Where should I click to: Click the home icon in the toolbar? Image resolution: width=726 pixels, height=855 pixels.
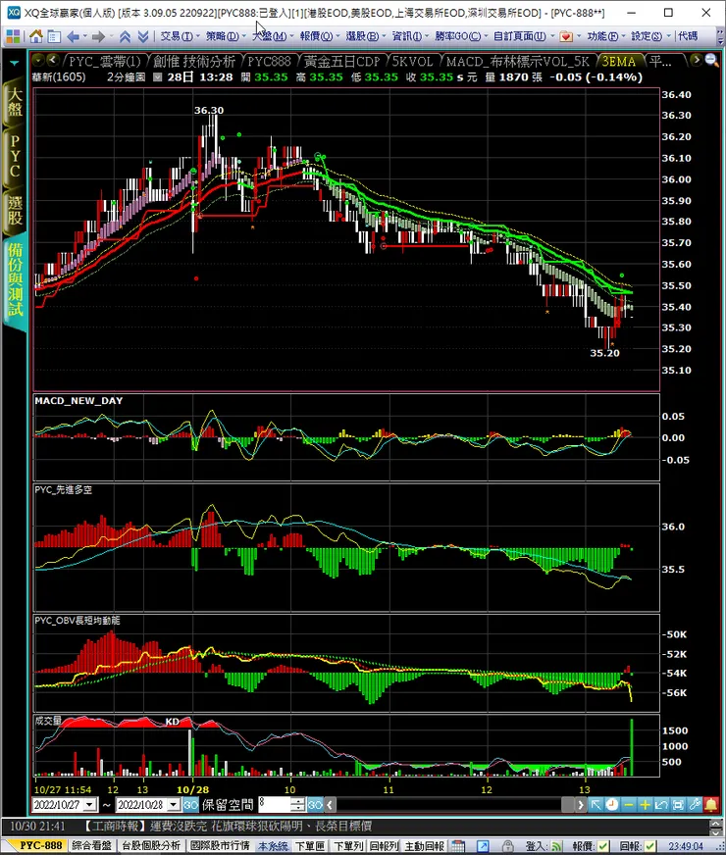click(36, 36)
